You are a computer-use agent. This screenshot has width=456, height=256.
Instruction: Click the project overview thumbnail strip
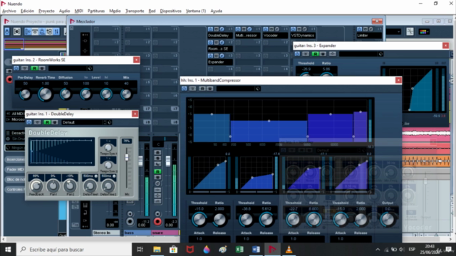(x=35, y=45)
